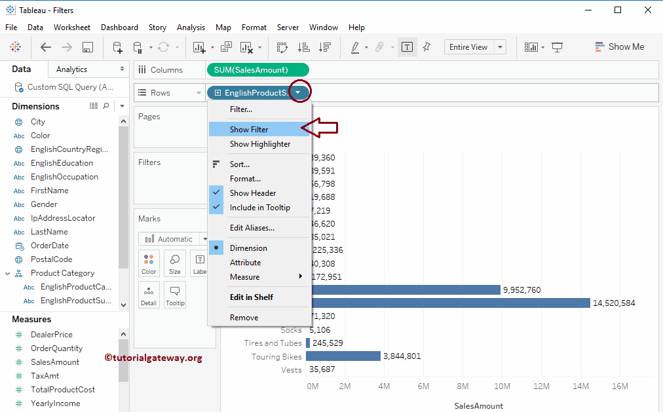
Task: Open the Rows shelf dropdown arrow
Action: pyautogui.click(x=199, y=92)
